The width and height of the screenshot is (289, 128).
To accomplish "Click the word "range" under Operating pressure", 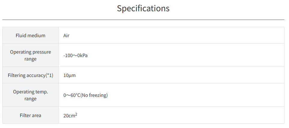I will tap(30, 59).
